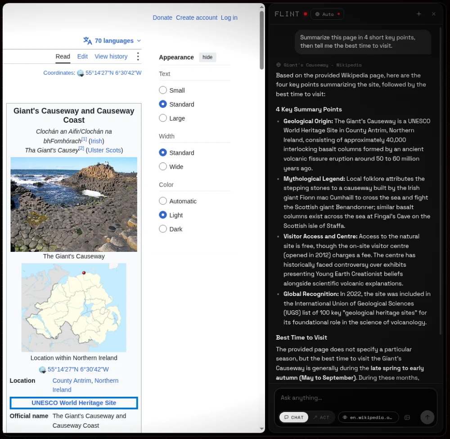Open the Ulster Scots link
450x439 pixels.
point(104,150)
